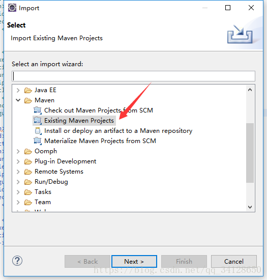Select the Tasks label
The height and width of the screenshot is (280, 267).
coord(43,192)
